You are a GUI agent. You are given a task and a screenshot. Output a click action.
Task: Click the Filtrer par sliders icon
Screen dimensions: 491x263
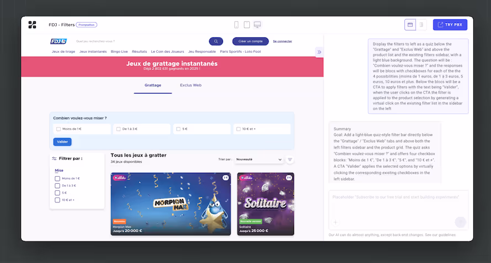click(x=55, y=158)
